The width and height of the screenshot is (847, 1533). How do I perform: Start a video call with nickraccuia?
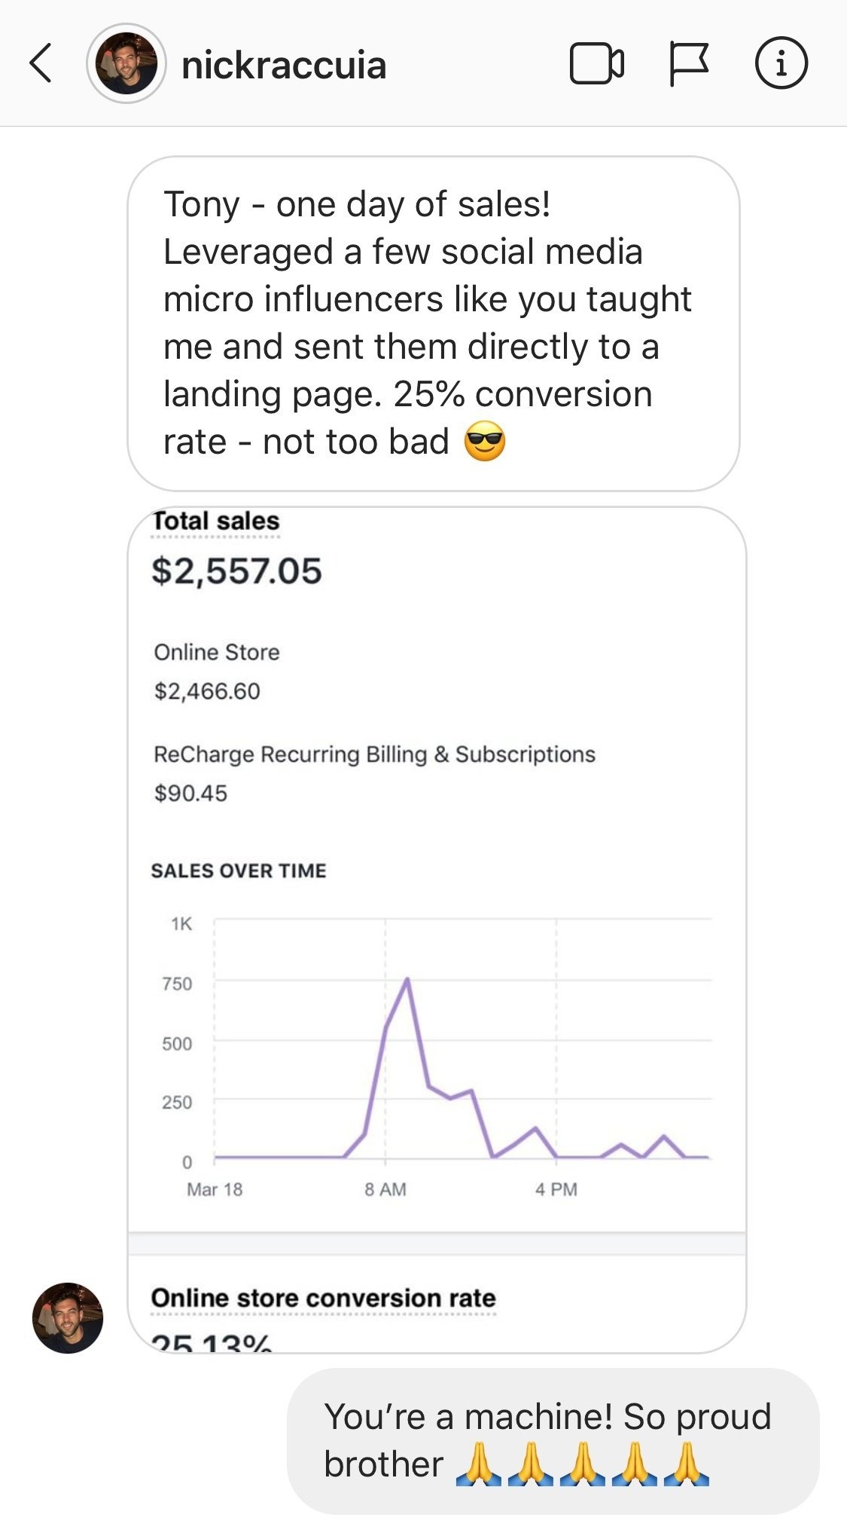click(x=596, y=64)
